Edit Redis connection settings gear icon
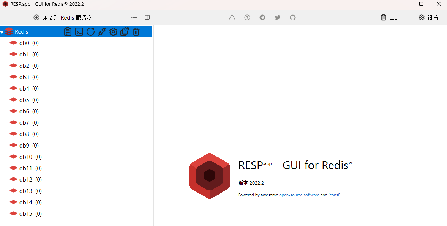 [113, 31]
